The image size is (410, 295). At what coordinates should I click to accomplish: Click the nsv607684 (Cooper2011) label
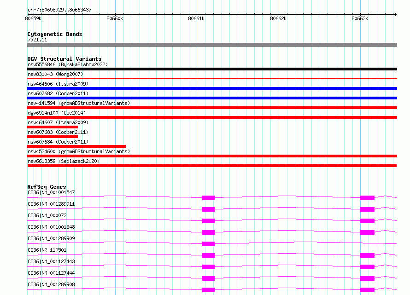58,142
